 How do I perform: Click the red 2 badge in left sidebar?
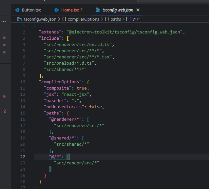pyautogui.click(x=5, y=111)
